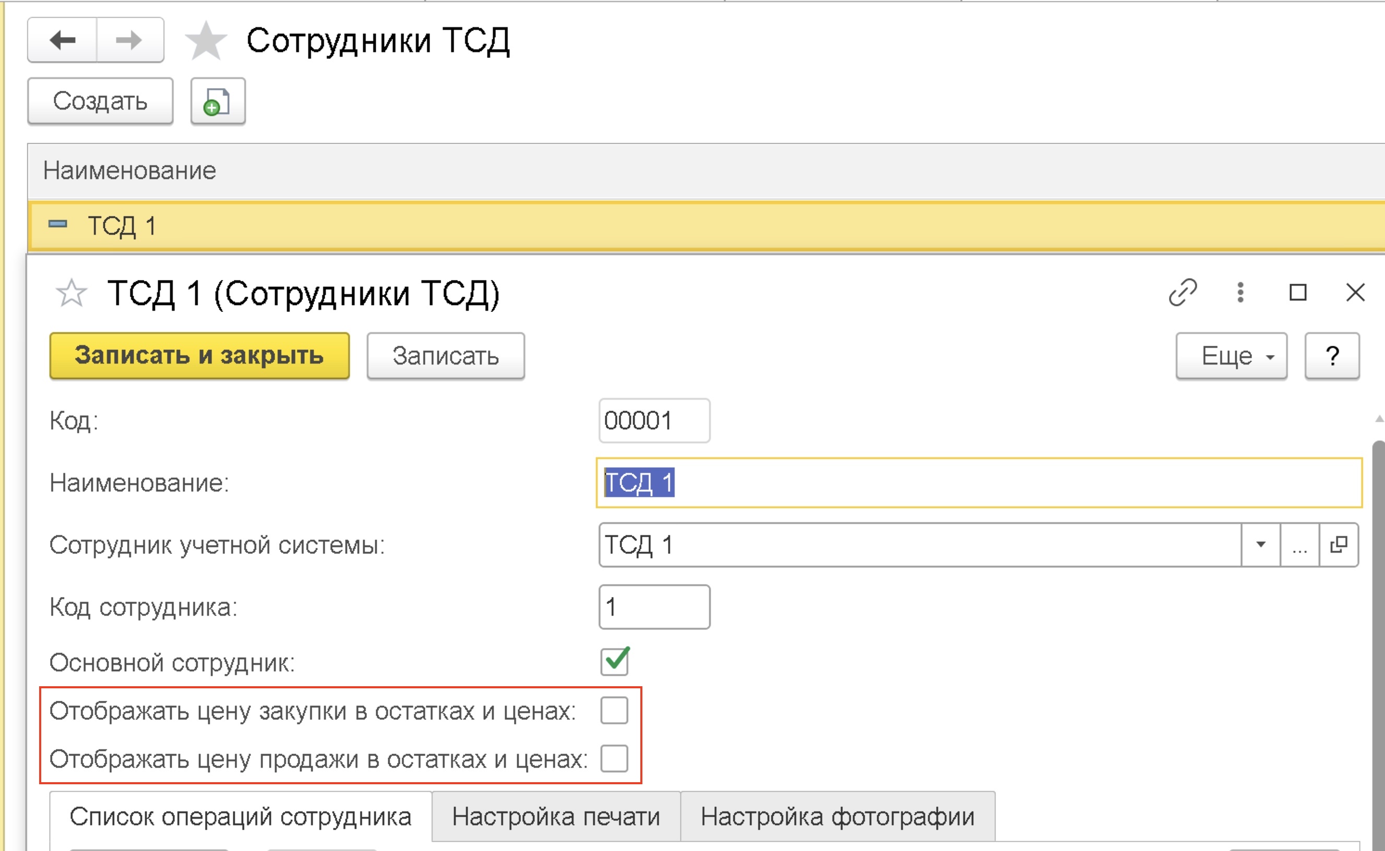Click the copy-create icon with green plus
This screenshot has height=851, width=1385.
pyautogui.click(x=218, y=101)
